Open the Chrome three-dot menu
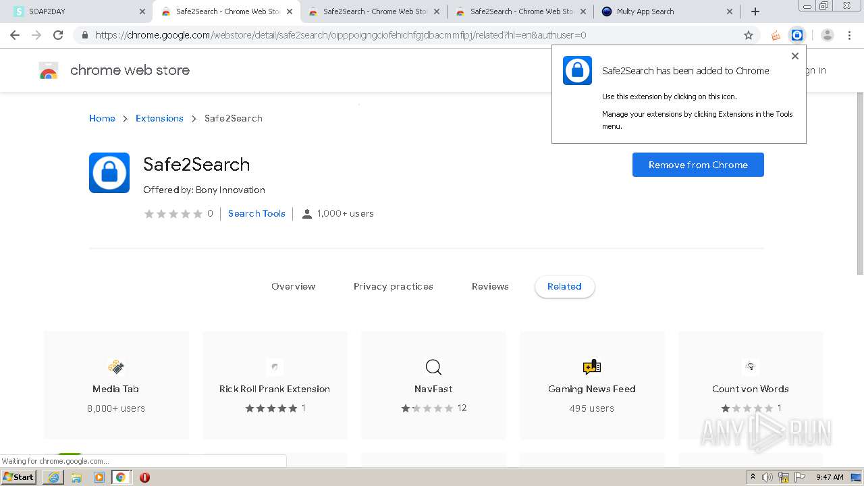This screenshot has width=864, height=486. tap(849, 35)
